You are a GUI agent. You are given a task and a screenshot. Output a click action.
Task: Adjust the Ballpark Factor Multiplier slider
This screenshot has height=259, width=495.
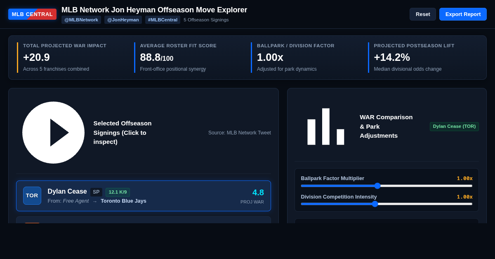pyautogui.click(x=387, y=186)
